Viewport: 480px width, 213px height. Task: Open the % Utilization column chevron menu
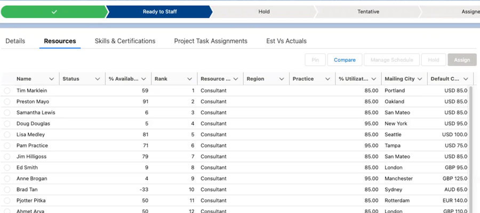click(x=374, y=79)
